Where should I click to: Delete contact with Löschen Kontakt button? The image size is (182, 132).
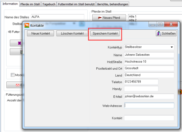click(x=72, y=33)
